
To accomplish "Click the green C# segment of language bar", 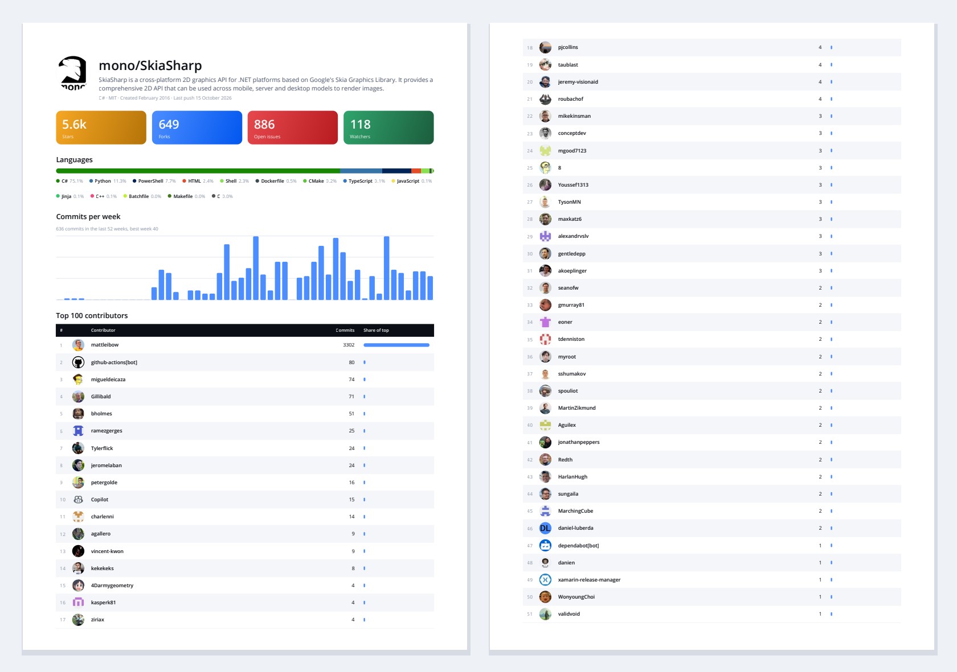I will pos(198,171).
